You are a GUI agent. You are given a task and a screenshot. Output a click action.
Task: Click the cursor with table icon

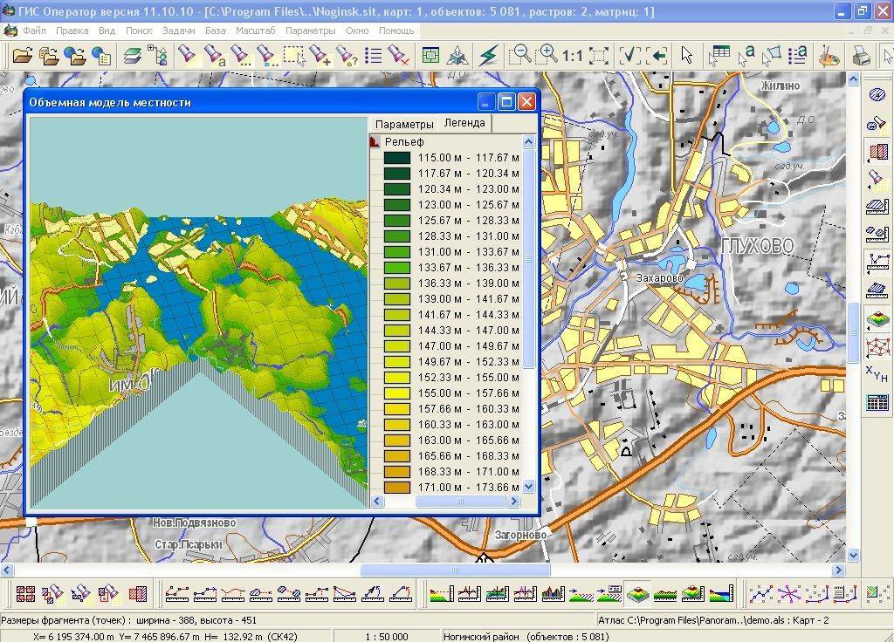coord(719,55)
